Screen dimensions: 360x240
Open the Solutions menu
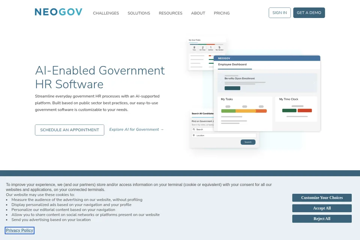point(139,13)
